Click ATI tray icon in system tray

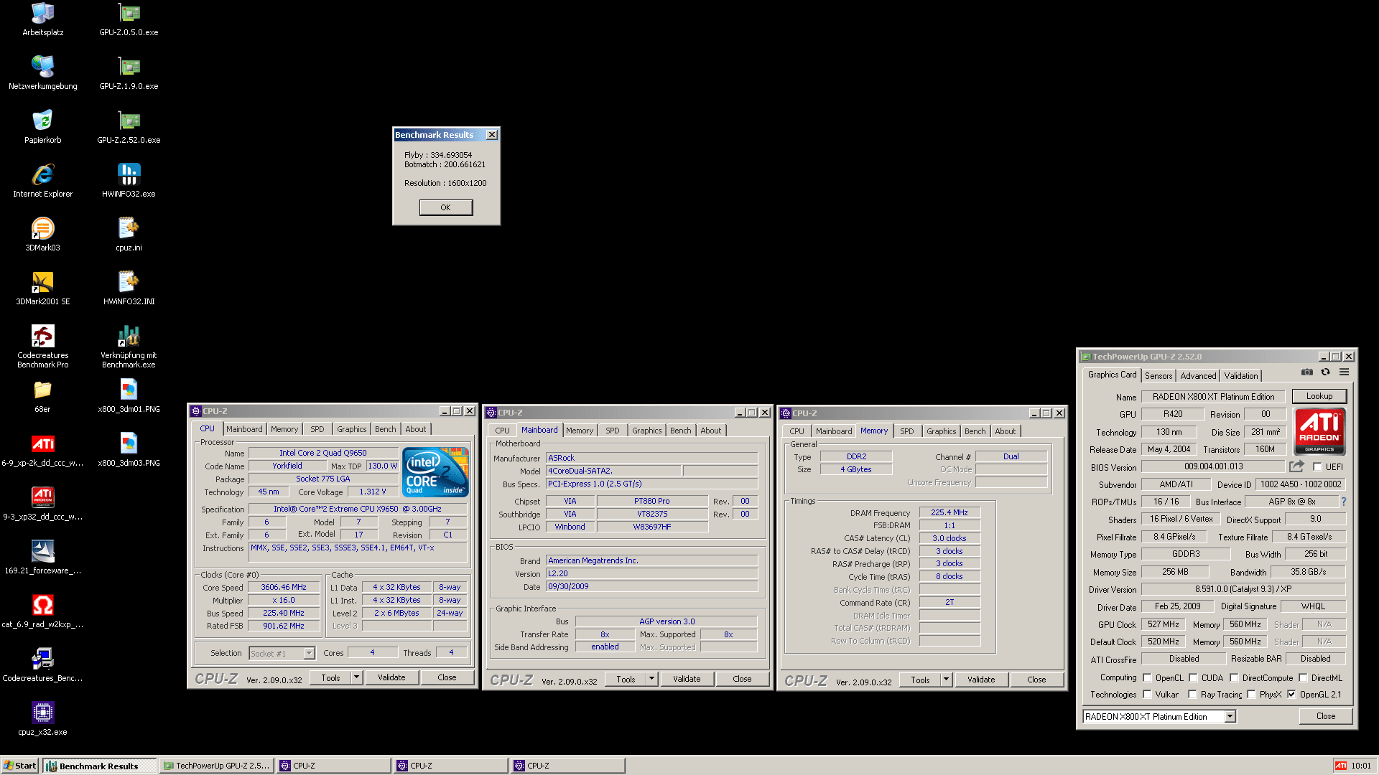click(1340, 766)
